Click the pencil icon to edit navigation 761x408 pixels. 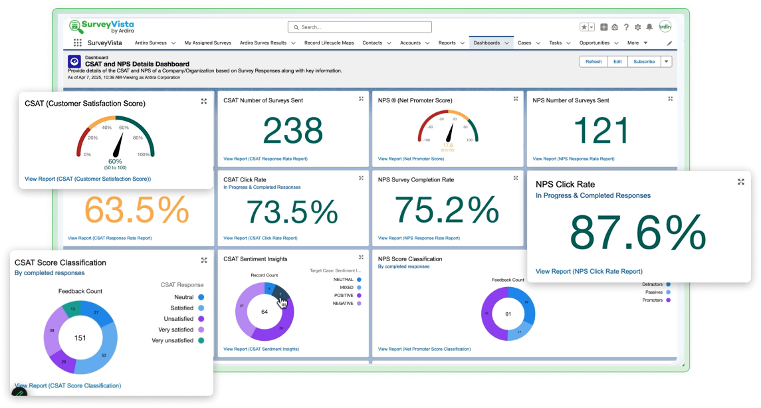(x=669, y=43)
